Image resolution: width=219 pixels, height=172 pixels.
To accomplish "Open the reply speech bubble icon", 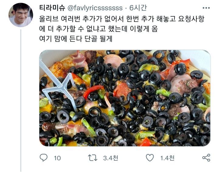I will (43, 158).
